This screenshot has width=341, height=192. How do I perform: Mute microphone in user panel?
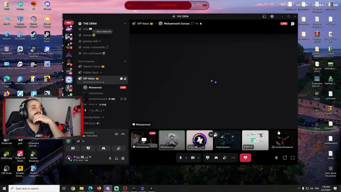pos(110,158)
